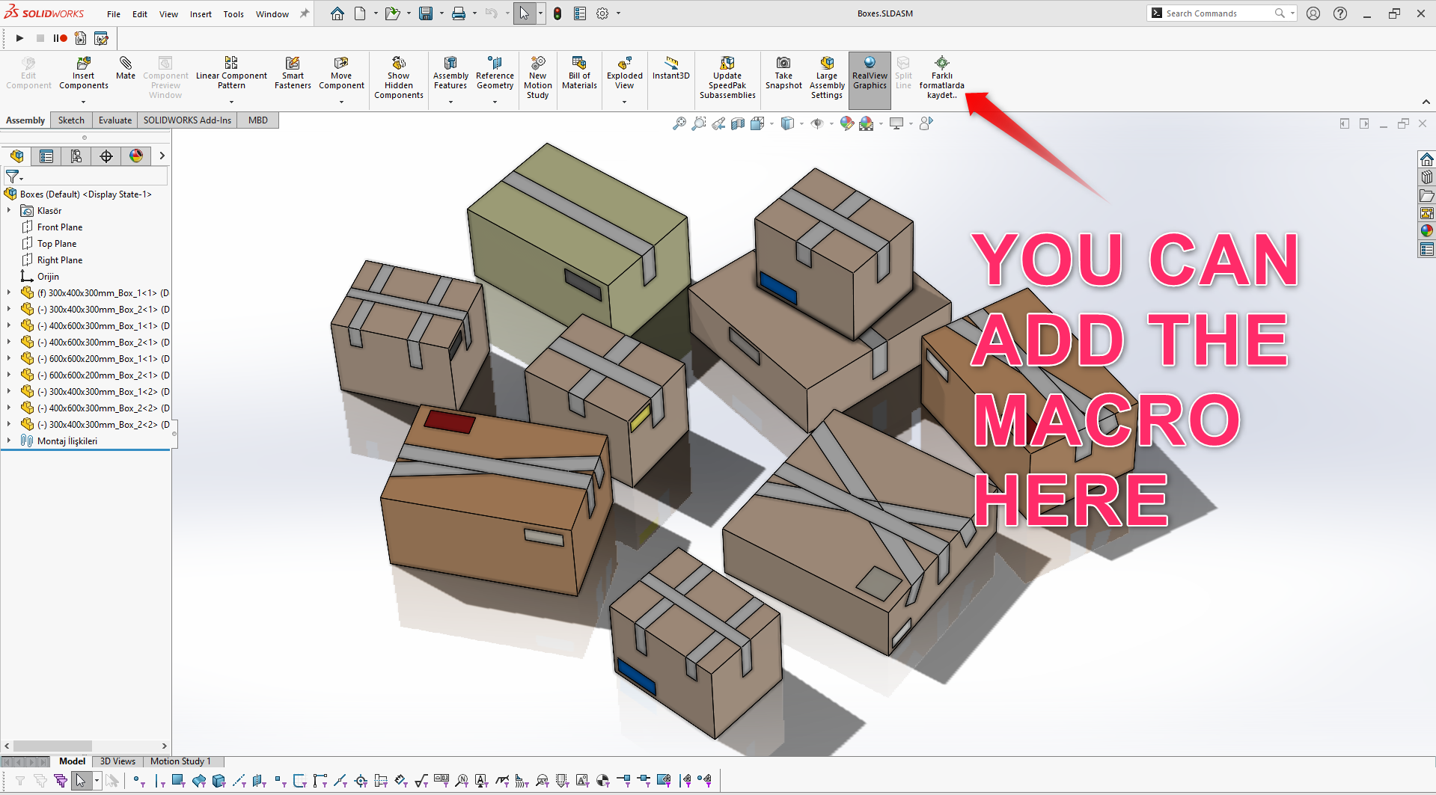The width and height of the screenshot is (1436, 795).
Task: Open the user account login icon
Action: [x=1313, y=13]
